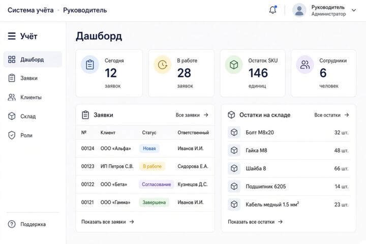The image size is (366, 244).
Task: Click the cube icon for Шайба 8
Action: pyautogui.click(x=234, y=168)
